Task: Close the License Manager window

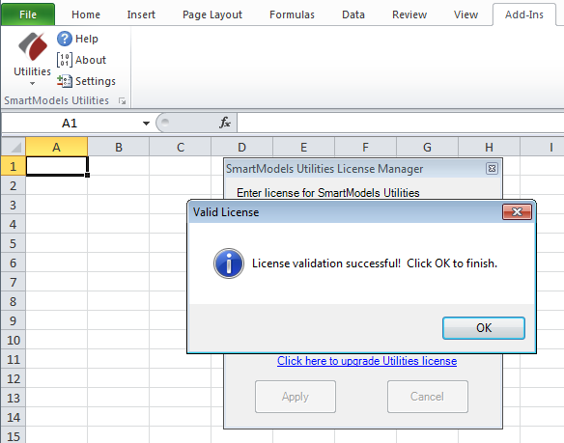Action: click(x=492, y=168)
